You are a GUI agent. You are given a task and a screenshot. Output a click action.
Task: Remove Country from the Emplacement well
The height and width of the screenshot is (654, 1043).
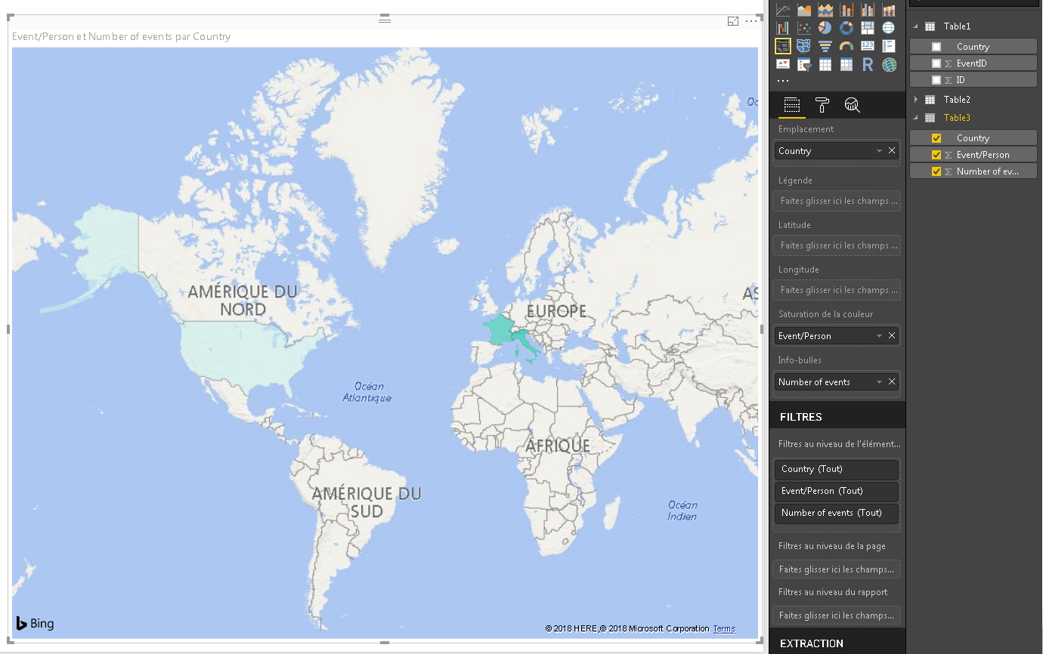point(892,151)
